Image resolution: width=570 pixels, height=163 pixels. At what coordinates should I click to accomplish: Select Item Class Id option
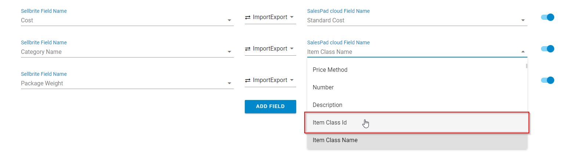(330, 122)
